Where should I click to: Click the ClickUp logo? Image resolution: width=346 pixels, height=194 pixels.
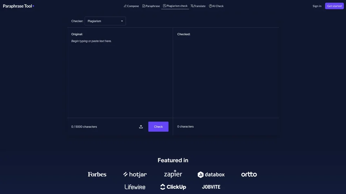click(x=173, y=187)
